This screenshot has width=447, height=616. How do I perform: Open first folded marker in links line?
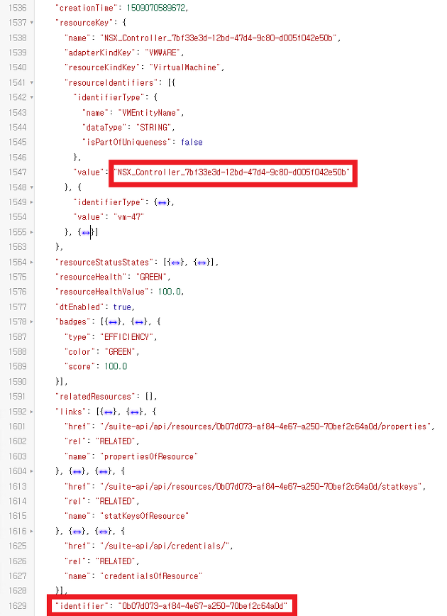coord(109,412)
